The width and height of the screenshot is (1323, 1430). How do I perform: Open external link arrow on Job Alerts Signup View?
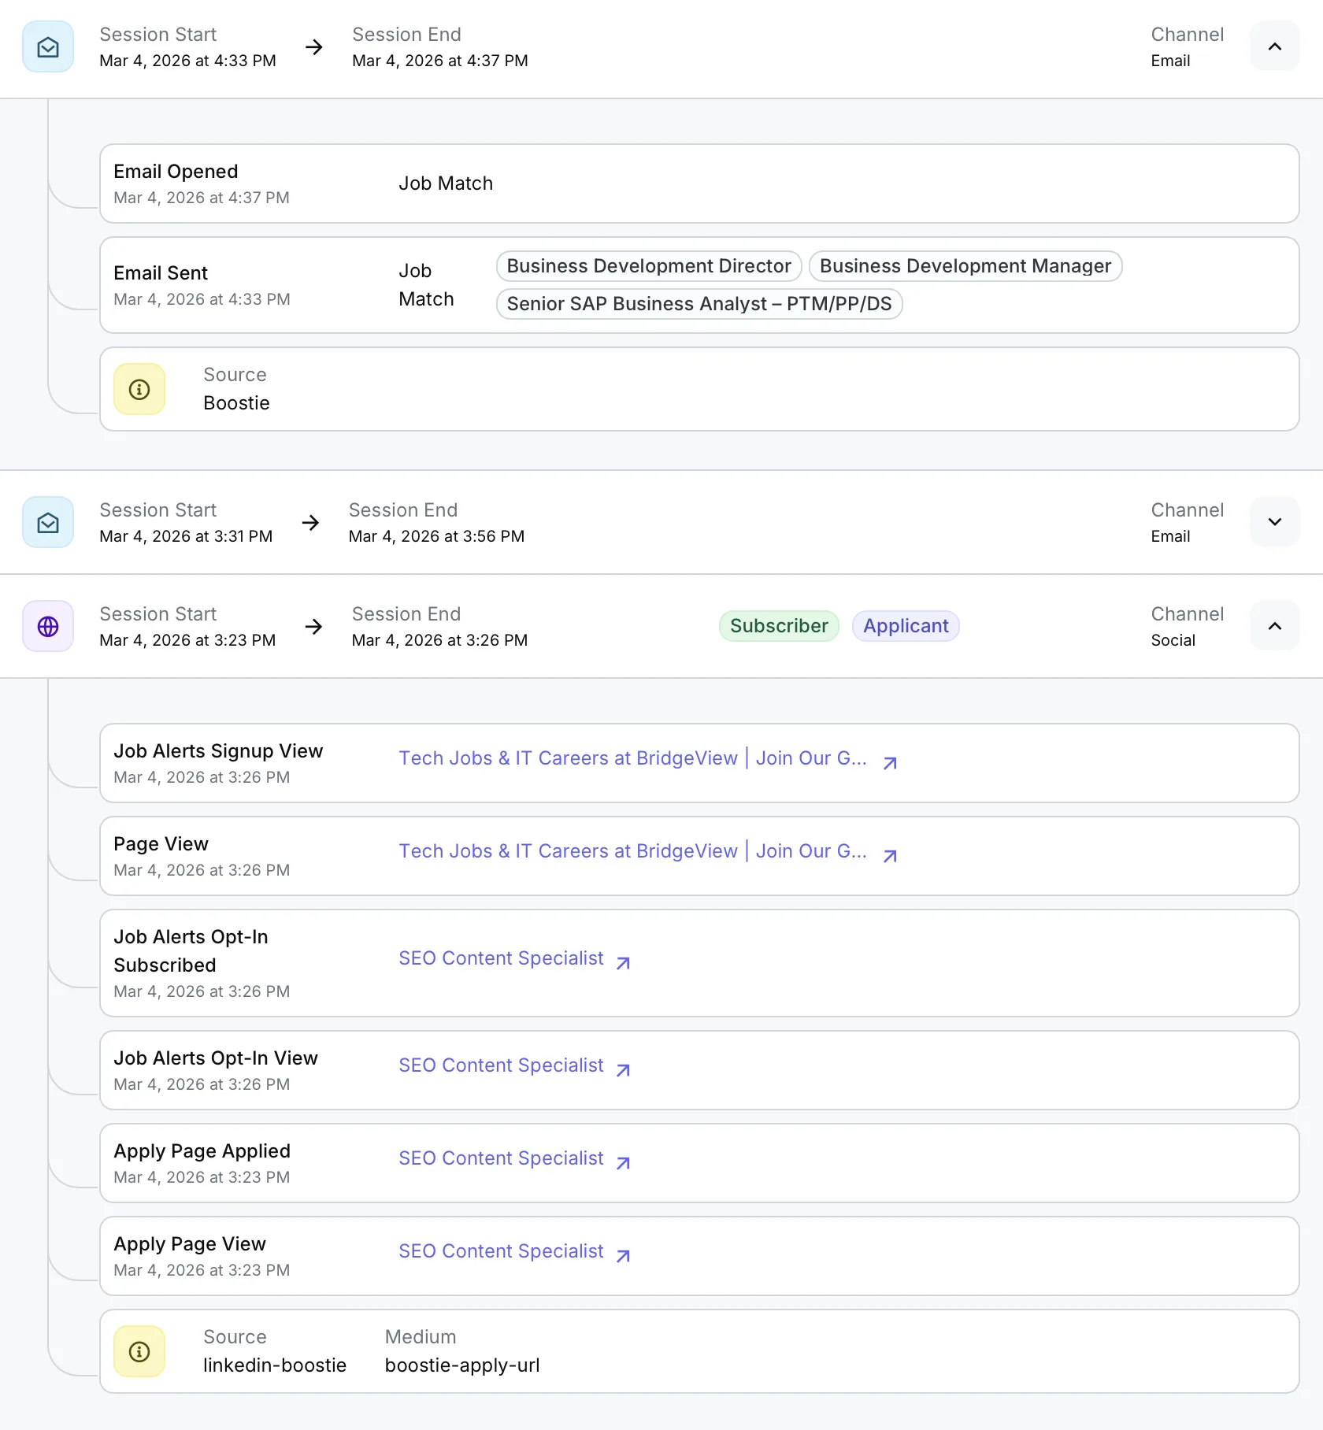coord(890,763)
